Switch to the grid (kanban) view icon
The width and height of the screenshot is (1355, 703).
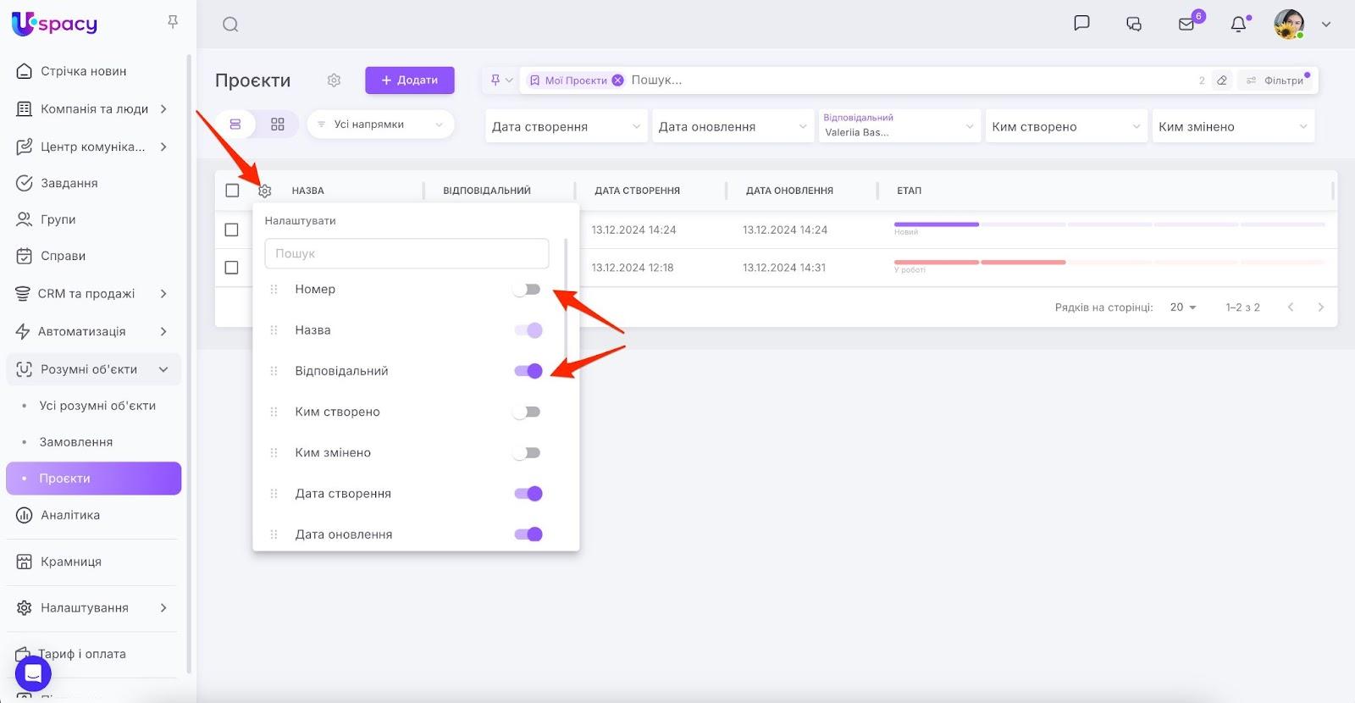coord(278,125)
